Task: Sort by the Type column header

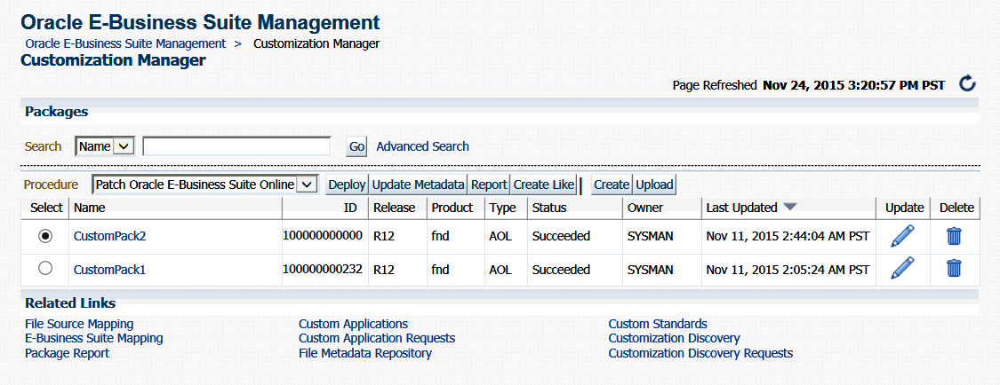Action: (x=501, y=208)
